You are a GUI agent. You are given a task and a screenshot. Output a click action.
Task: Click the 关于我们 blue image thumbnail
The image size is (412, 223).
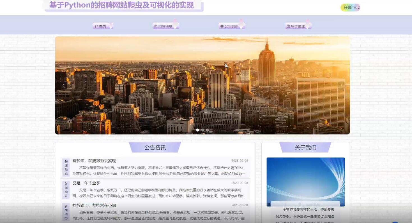tap(305, 182)
